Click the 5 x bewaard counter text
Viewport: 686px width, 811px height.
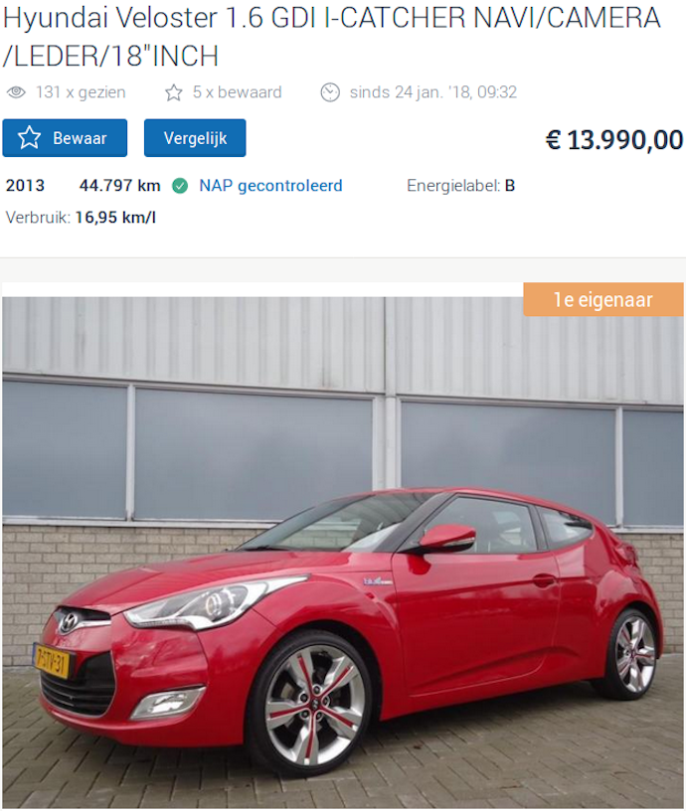[x=237, y=92]
